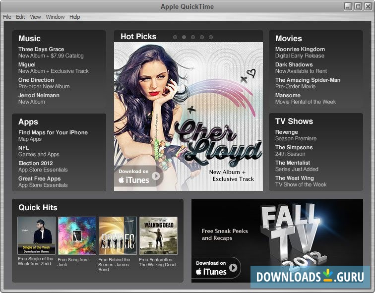This screenshot has height=293, width=375.
Task: Open Great Free Apps link
Action: point(43,182)
